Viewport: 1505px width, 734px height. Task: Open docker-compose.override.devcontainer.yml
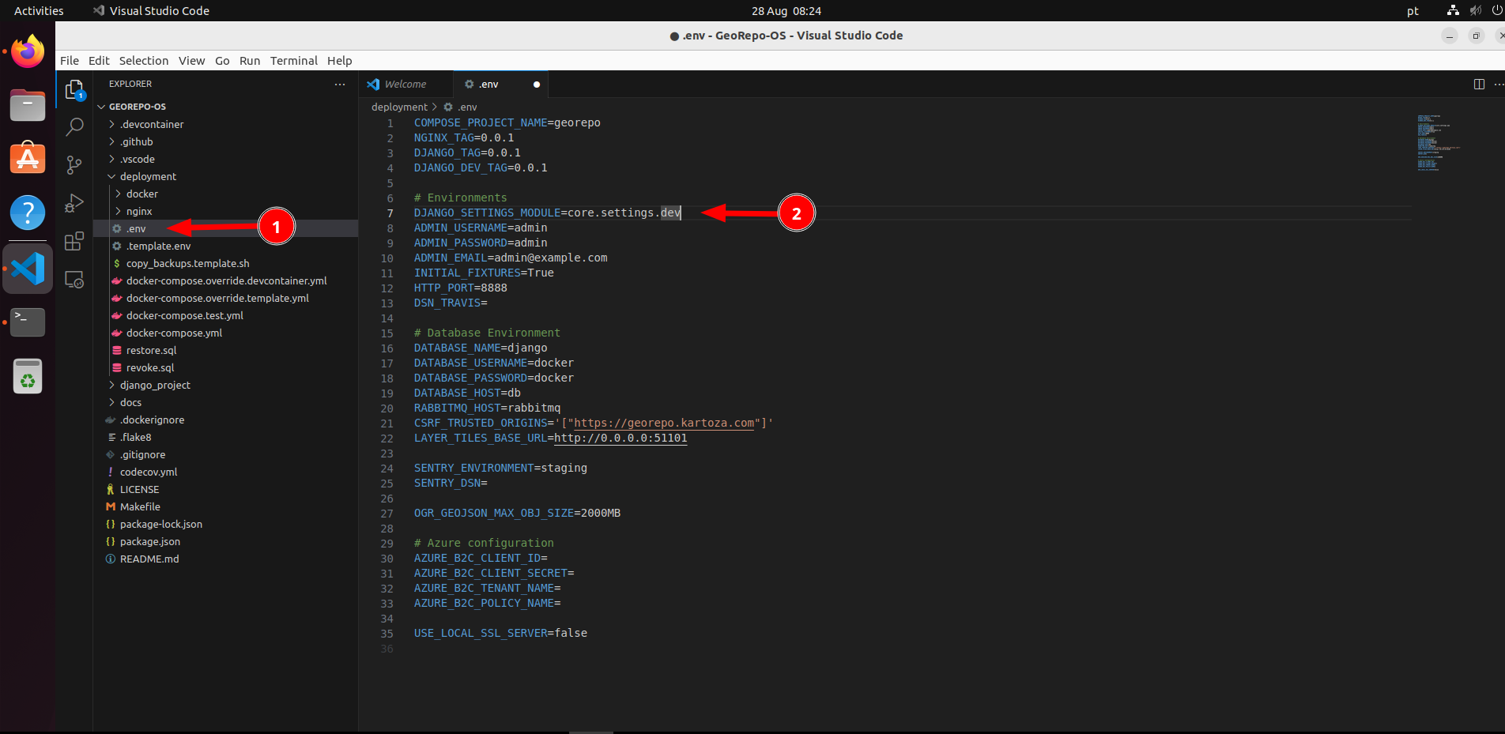click(x=226, y=280)
